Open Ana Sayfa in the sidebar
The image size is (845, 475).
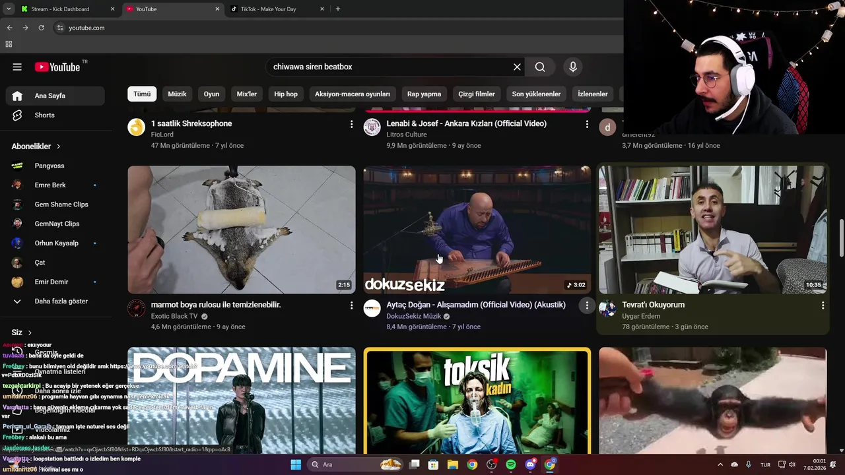55,96
